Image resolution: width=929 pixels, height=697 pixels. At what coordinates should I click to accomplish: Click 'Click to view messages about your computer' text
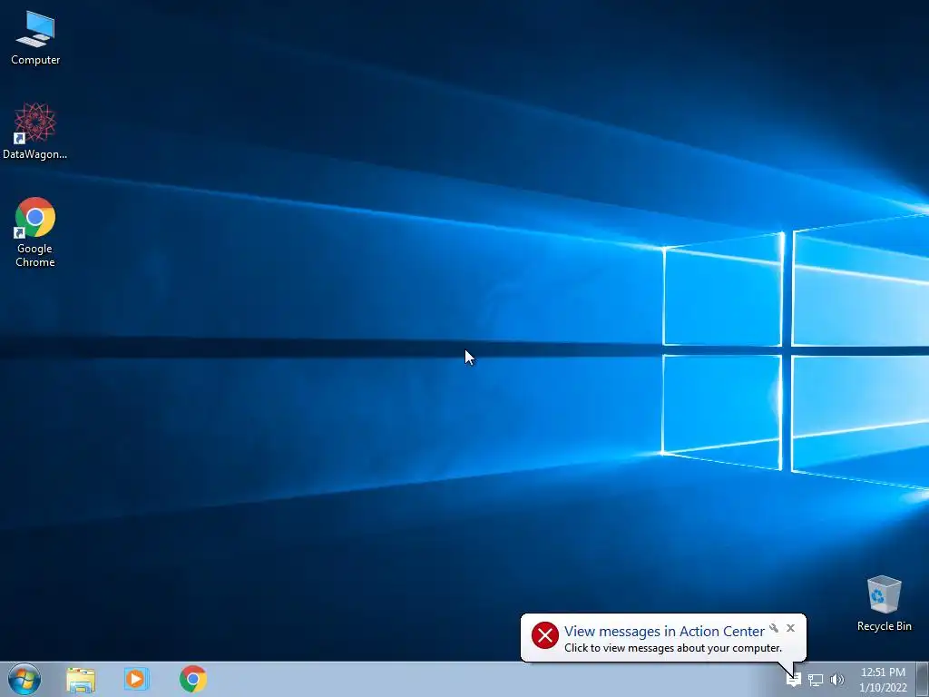[x=673, y=648]
